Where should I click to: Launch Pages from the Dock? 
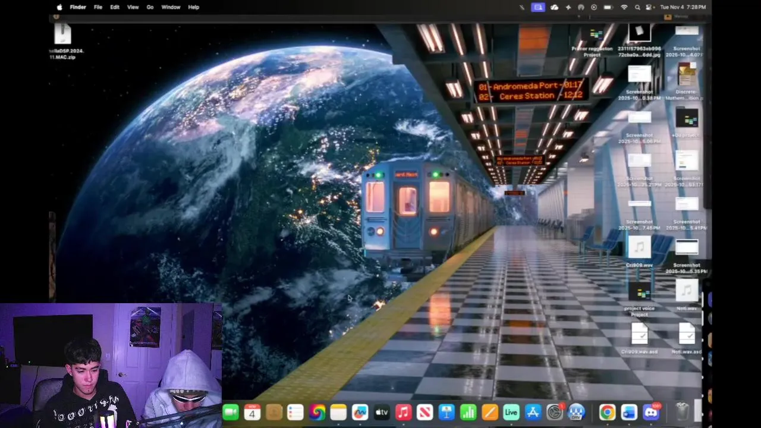point(489,412)
